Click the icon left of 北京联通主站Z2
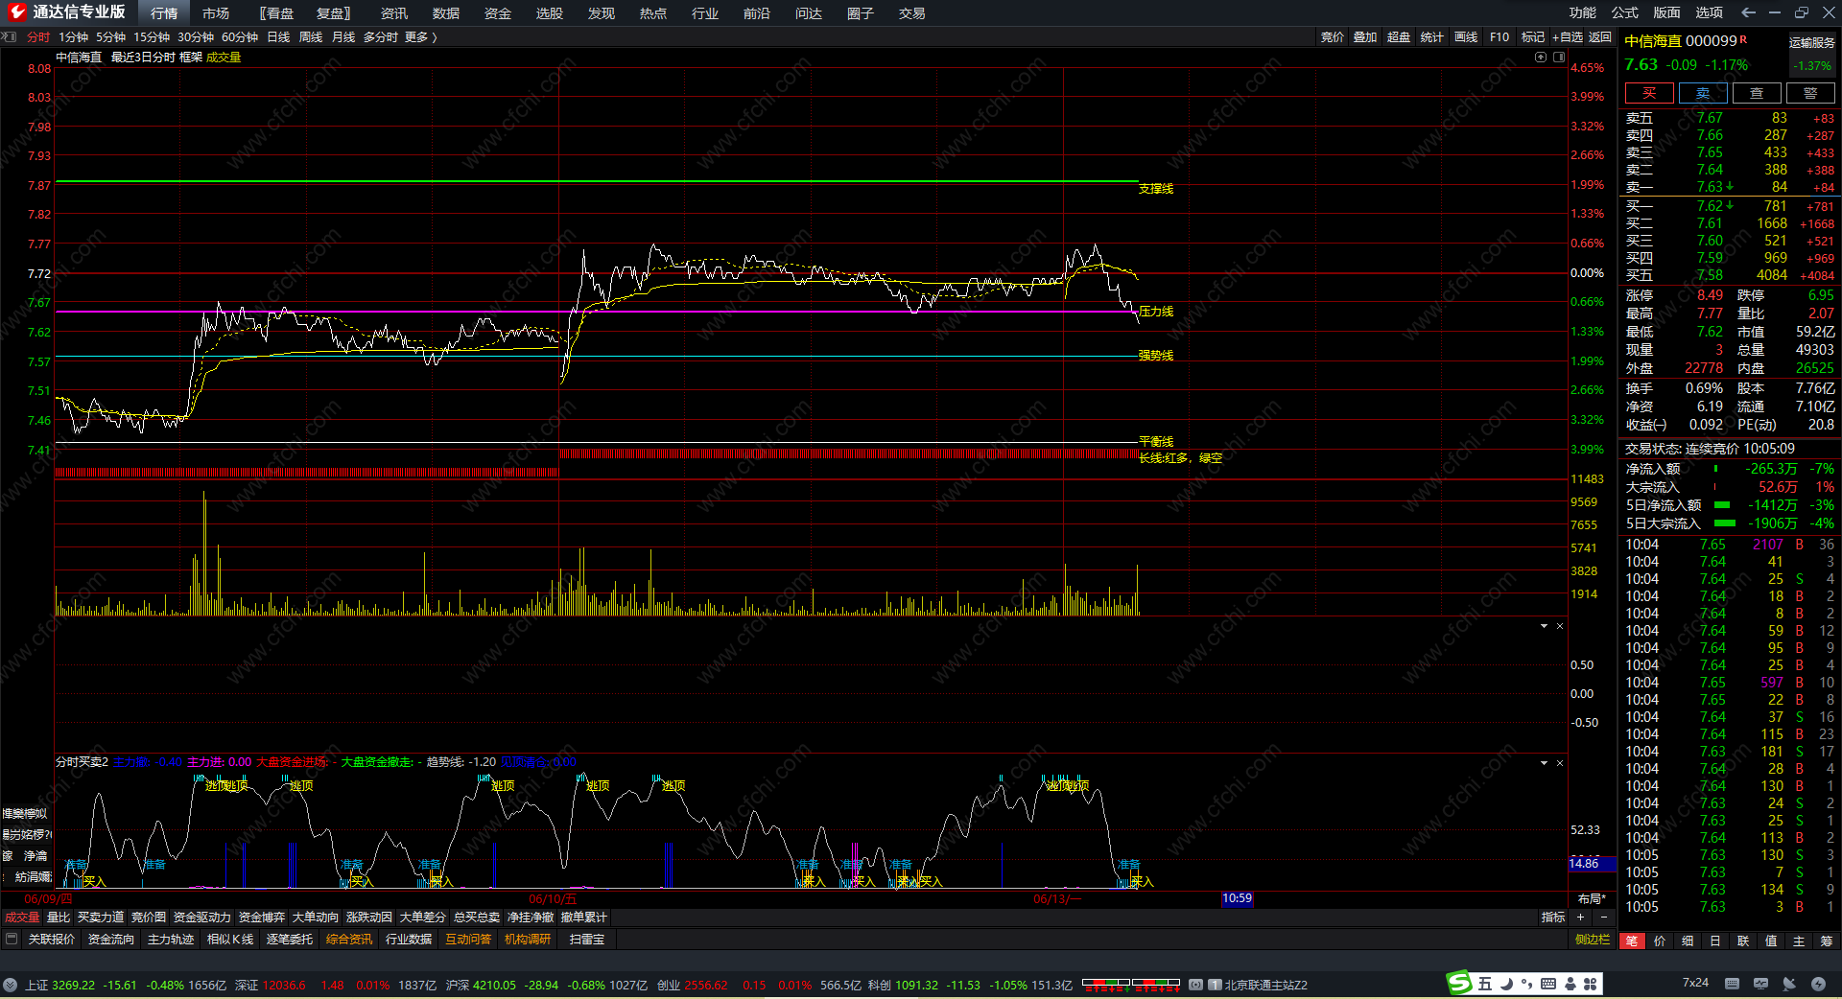The width and height of the screenshot is (1842, 999). pos(1216,985)
